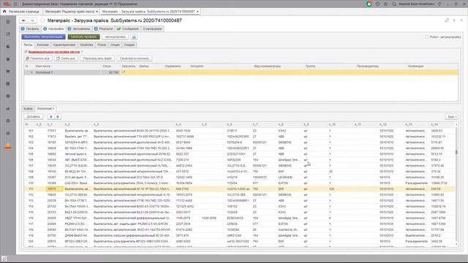468x263 pixels.
Task: Toggle Загружать checkbox for Worksheet 1
Action: coord(124,72)
